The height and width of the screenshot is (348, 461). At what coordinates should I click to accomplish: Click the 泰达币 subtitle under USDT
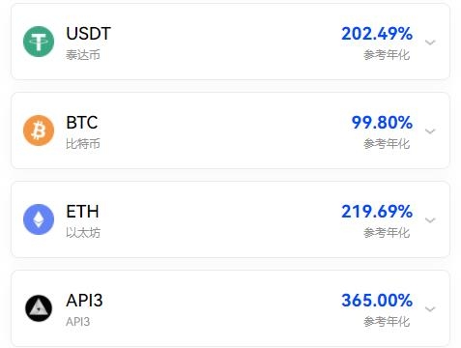click(x=83, y=55)
